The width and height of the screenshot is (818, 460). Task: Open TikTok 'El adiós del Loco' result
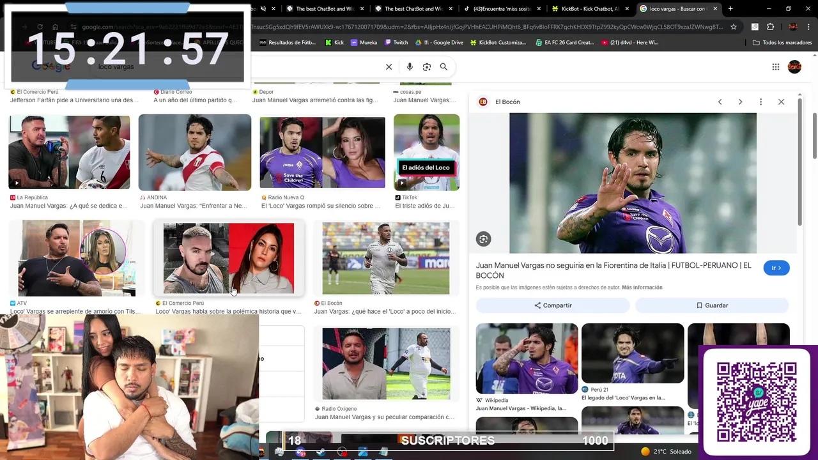tap(426, 153)
